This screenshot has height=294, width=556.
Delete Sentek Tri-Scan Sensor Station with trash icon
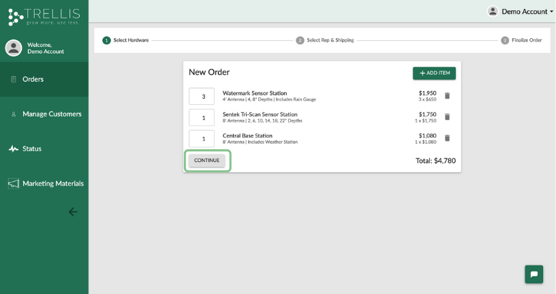447,117
